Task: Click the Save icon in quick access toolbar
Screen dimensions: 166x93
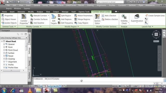Action: point(15,2)
